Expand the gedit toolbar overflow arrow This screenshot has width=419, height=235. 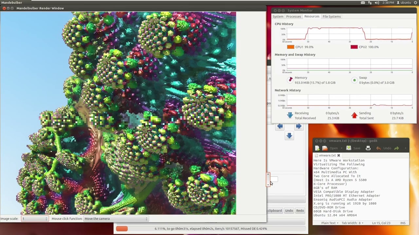[405, 148]
